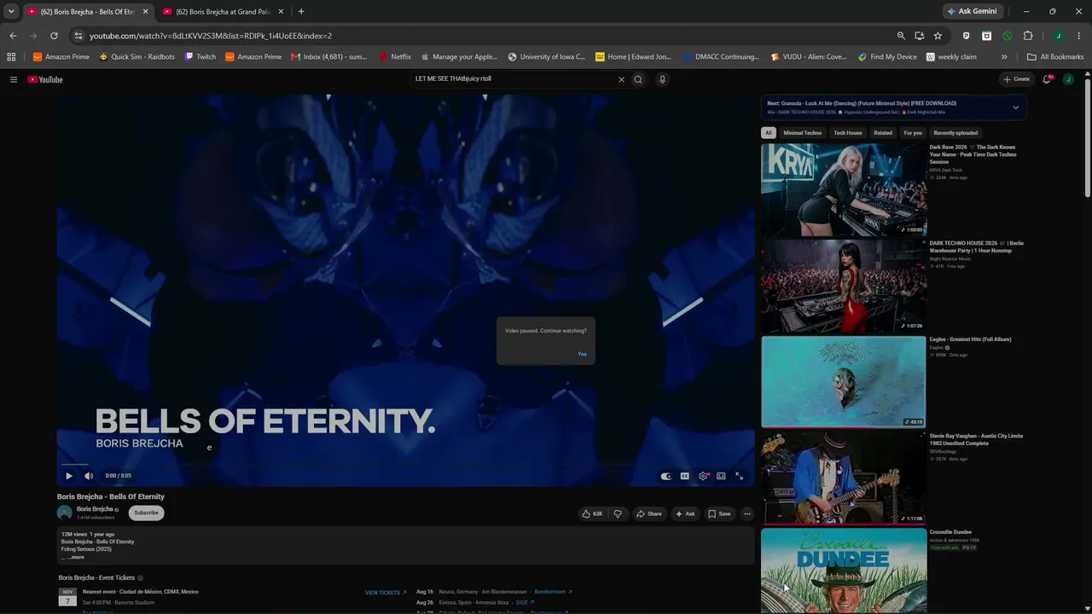This screenshot has height=614, width=1092.
Task: Select the Tech House chip
Action: pyautogui.click(x=848, y=133)
